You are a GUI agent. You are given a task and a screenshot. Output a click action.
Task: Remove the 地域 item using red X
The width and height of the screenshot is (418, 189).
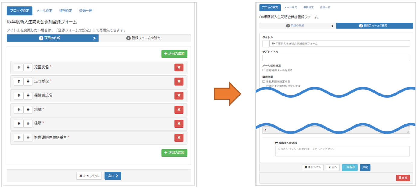[x=179, y=110]
